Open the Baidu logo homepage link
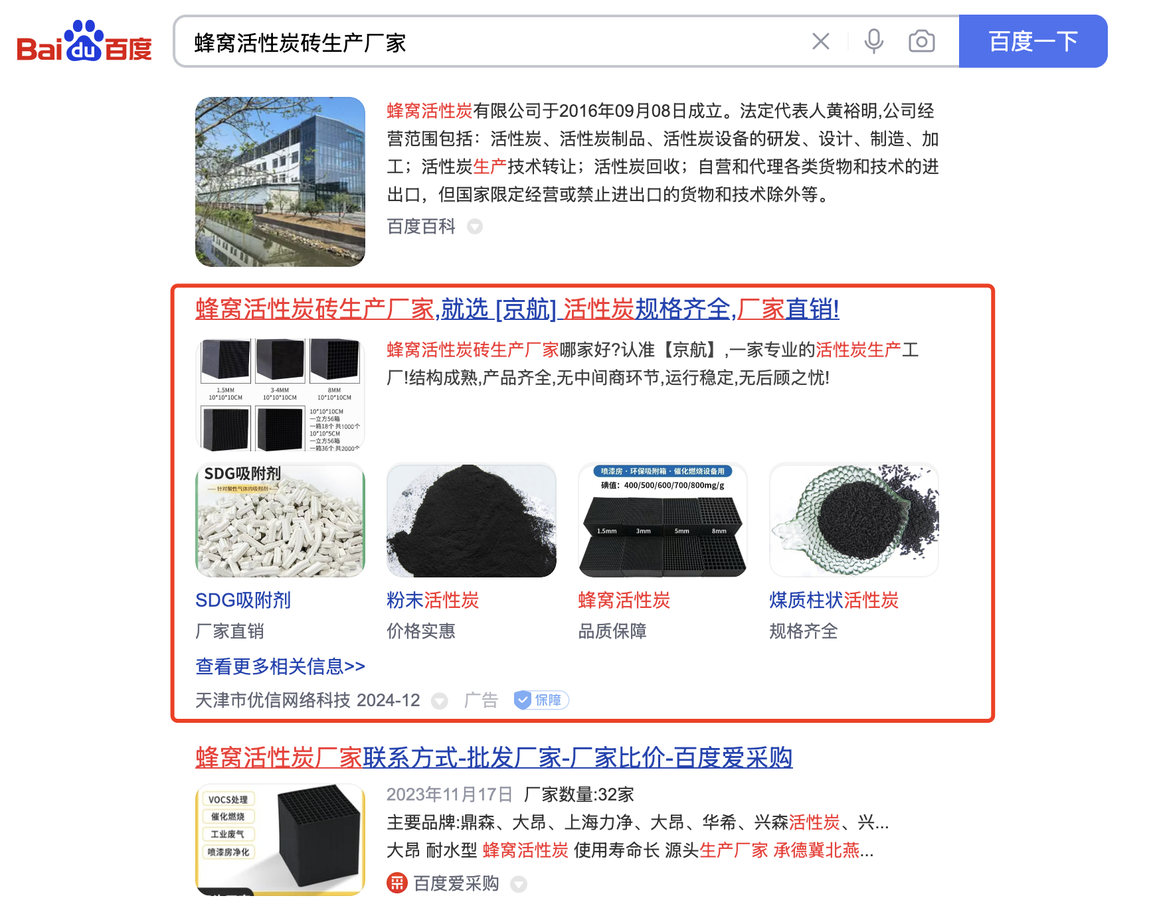Image resolution: width=1153 pixels, height=904 pixels. (84, 41)
